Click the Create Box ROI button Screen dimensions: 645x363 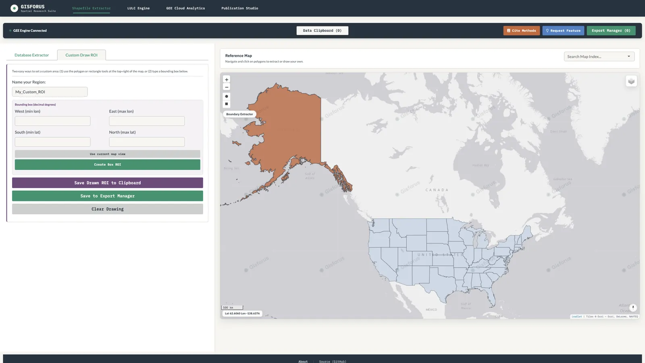click(108, 165)
